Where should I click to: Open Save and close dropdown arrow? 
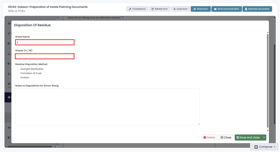click(264, 137)
